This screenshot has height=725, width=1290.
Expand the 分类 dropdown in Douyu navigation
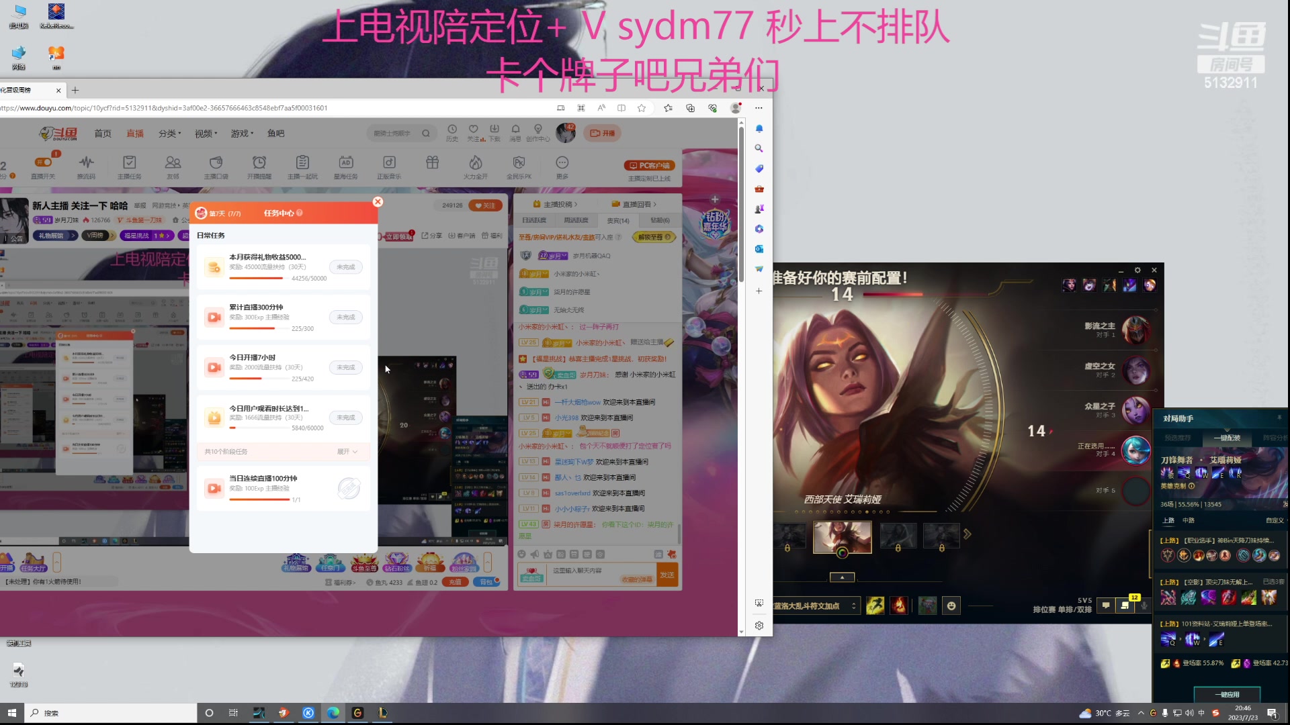click(169, 133)
